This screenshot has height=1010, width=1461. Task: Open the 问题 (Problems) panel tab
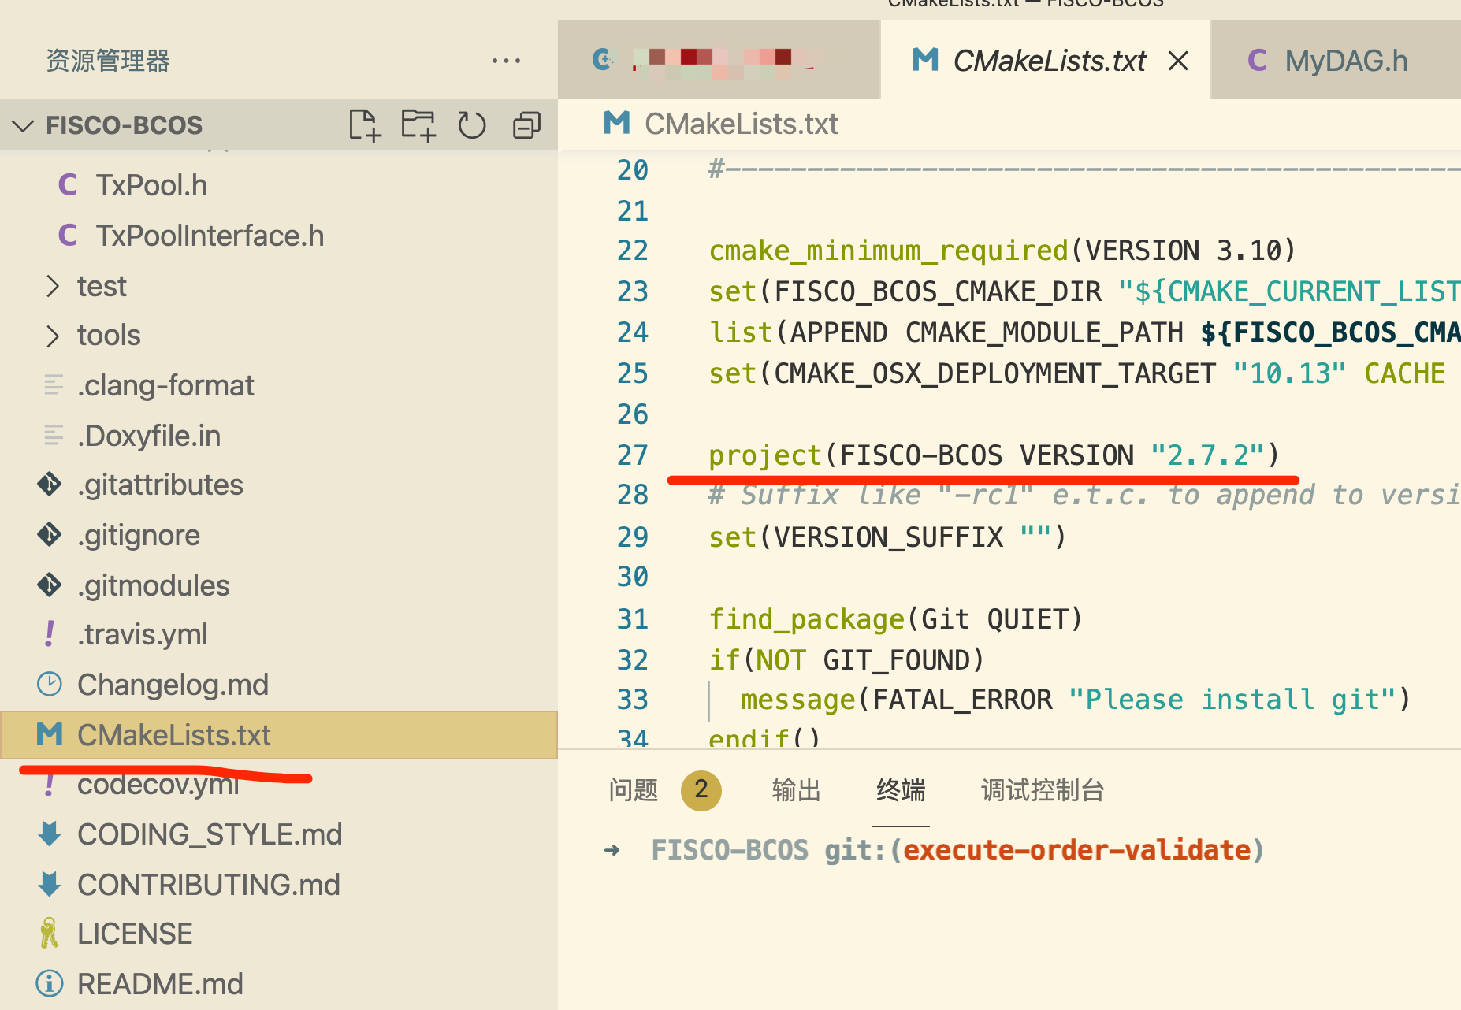coord(633,790)
